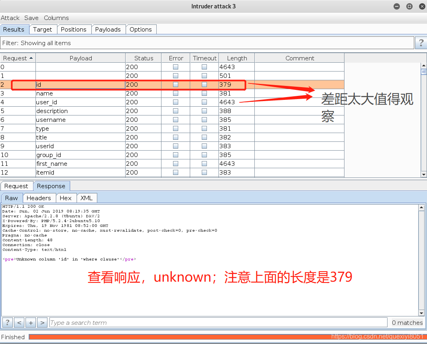The image size is (427, 344).
Task: Select the row with payload description
Action: pos(172,111)
